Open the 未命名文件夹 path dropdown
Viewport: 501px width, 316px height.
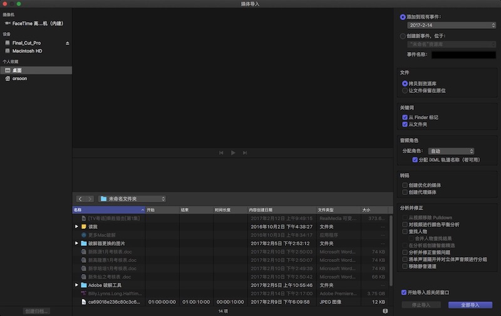click(x=132, y=198)
